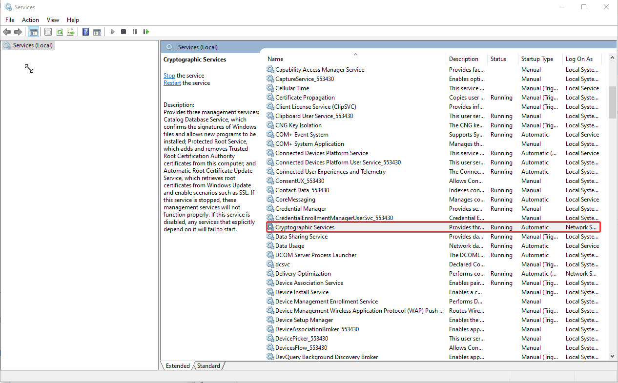618x383 pixels.
Task: Click Show/Hide Console Tree toolbar icon
Action: click(x=34, y=32)
